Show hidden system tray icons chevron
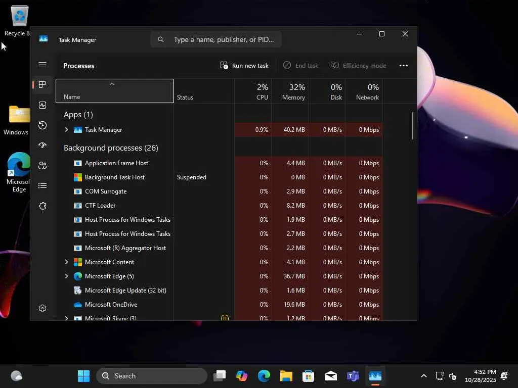 point(424,376)
